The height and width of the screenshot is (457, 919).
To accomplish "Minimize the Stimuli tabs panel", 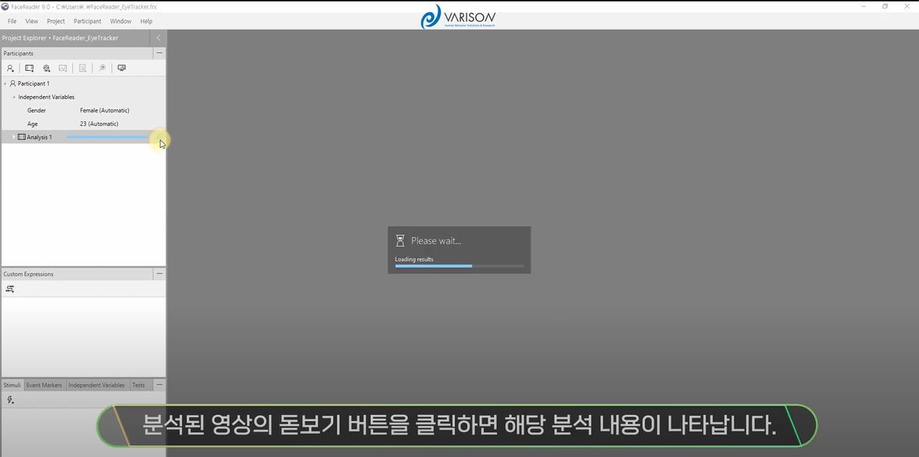I will 160,385.
